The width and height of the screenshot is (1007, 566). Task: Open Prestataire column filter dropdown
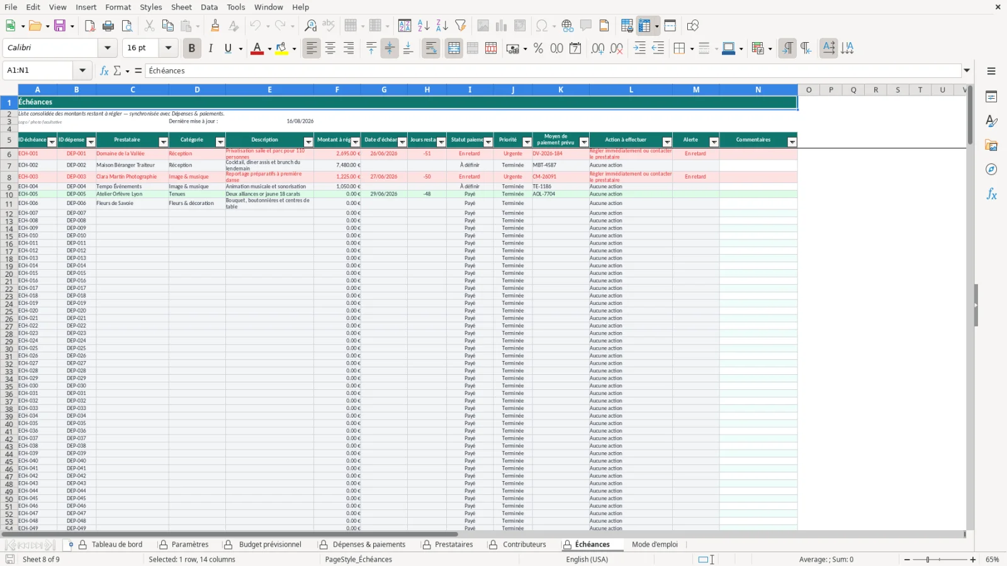click(x=163, y=142)
